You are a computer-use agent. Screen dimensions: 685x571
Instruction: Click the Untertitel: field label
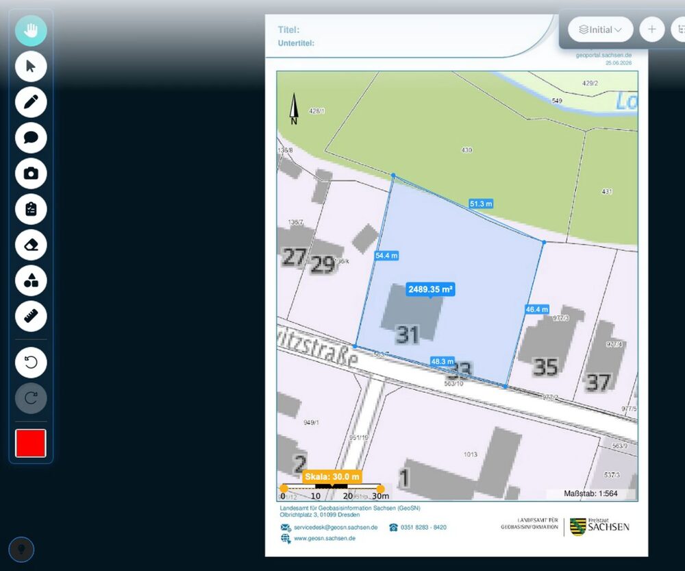296,43
